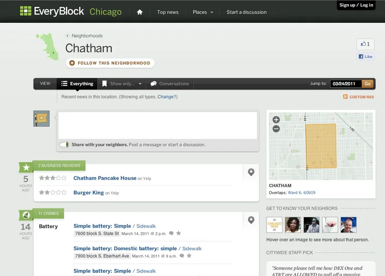Click the 7600 block S. State St tag
Image resolution: width=385 pixels, height=276 pixels.
(x=97, y=234)
